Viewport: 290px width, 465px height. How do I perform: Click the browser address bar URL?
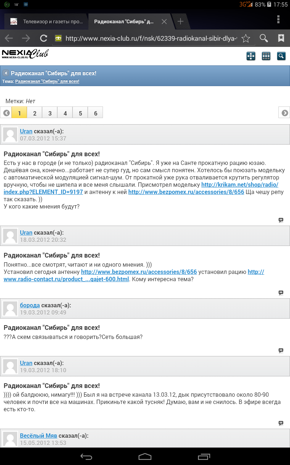pos(150,38)
